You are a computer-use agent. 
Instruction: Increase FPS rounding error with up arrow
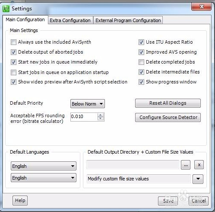(x=101, y=115)
